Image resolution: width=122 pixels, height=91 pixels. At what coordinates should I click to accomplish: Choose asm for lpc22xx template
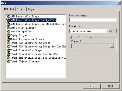pyautogui.click(x=21, y=32)
